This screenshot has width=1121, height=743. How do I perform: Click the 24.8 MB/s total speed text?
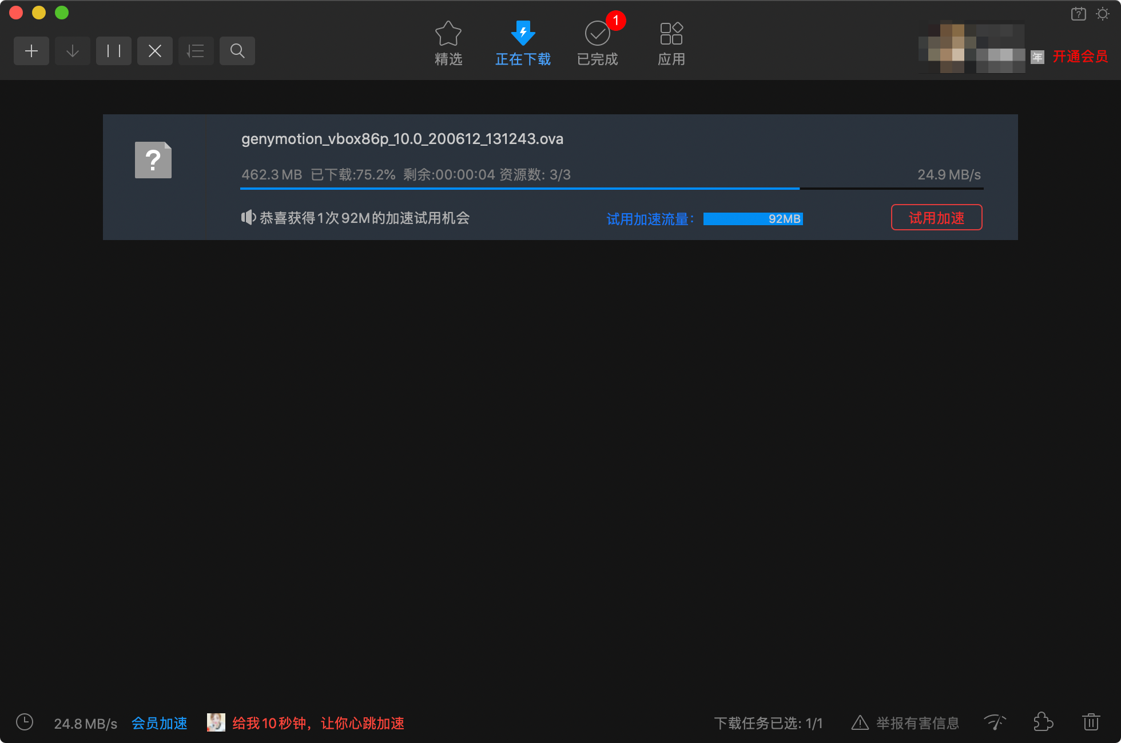point(85,724)
